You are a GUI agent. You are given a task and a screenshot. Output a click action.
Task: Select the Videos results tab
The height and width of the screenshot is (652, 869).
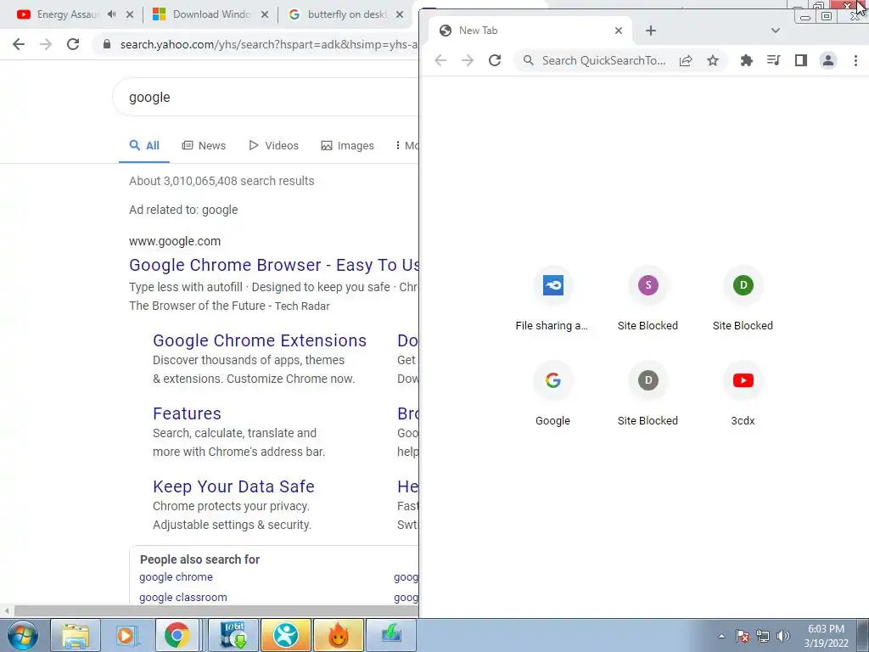pyautogui.click(x=274, y=146)
